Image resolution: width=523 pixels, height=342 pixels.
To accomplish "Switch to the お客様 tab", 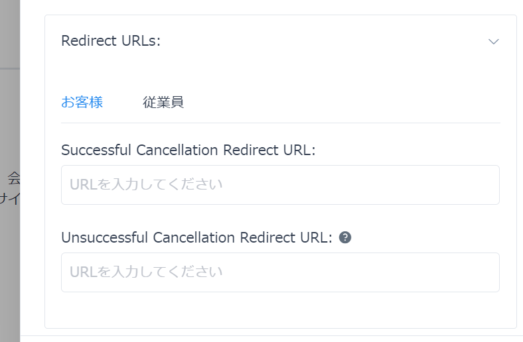I will (x=82, y=102).
